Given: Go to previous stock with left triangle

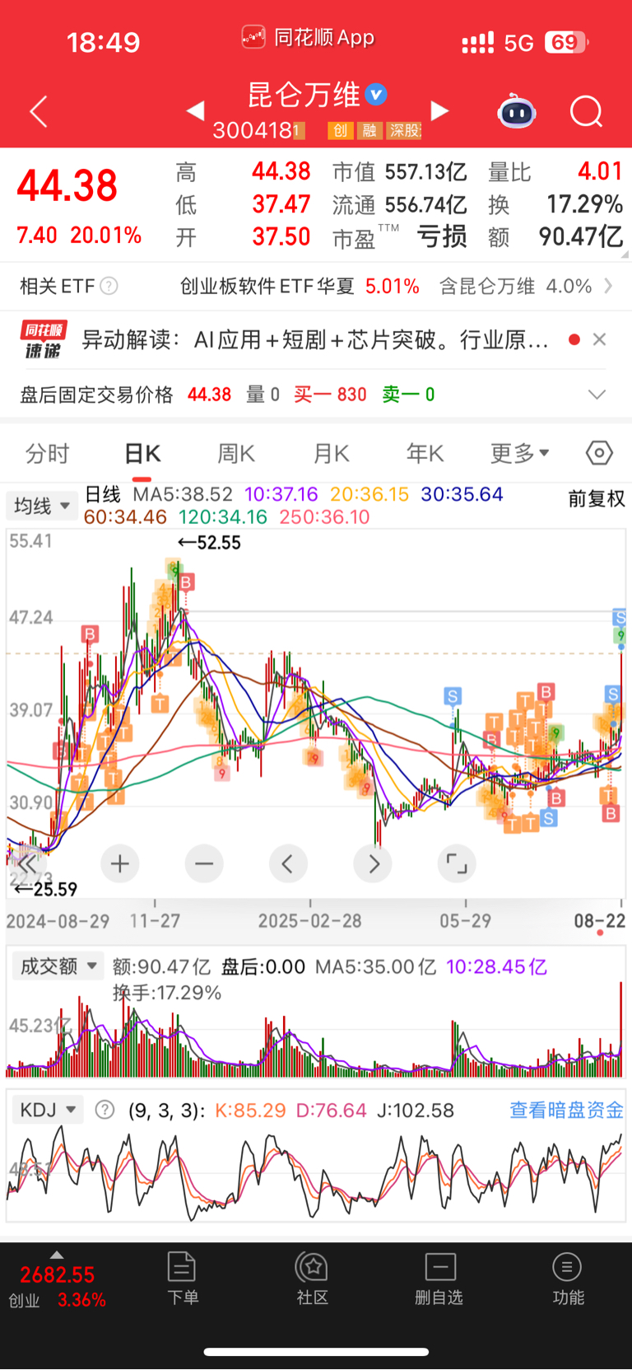Looking at the screenshot, I should (x=195, y=110).
